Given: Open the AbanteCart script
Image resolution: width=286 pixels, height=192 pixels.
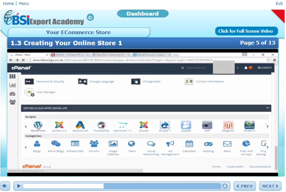Looking at the screenshot, I should 80,126.
